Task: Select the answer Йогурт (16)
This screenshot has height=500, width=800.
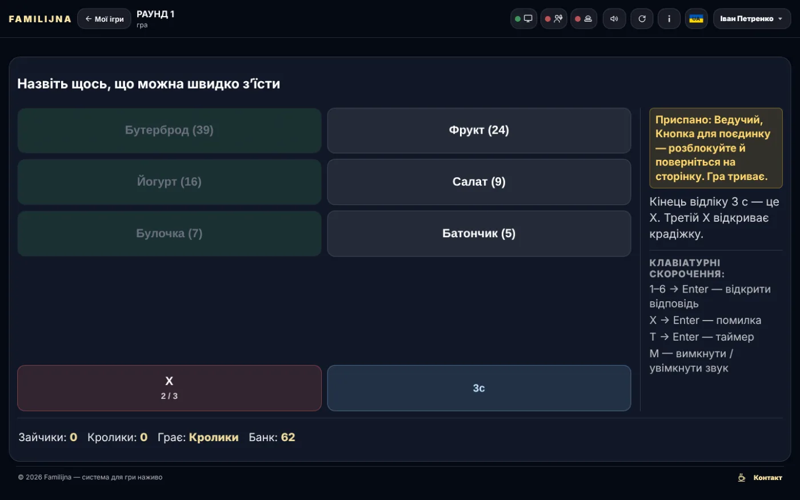Action: click(169, 182)
